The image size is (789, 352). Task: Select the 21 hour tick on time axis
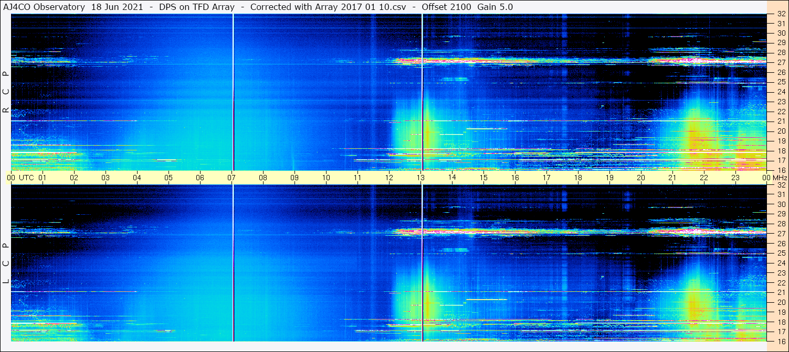click(672, 178)
